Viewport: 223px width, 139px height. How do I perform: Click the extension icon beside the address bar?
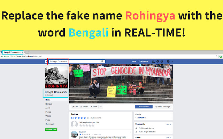pyautogui.click(x=221, y=57)
